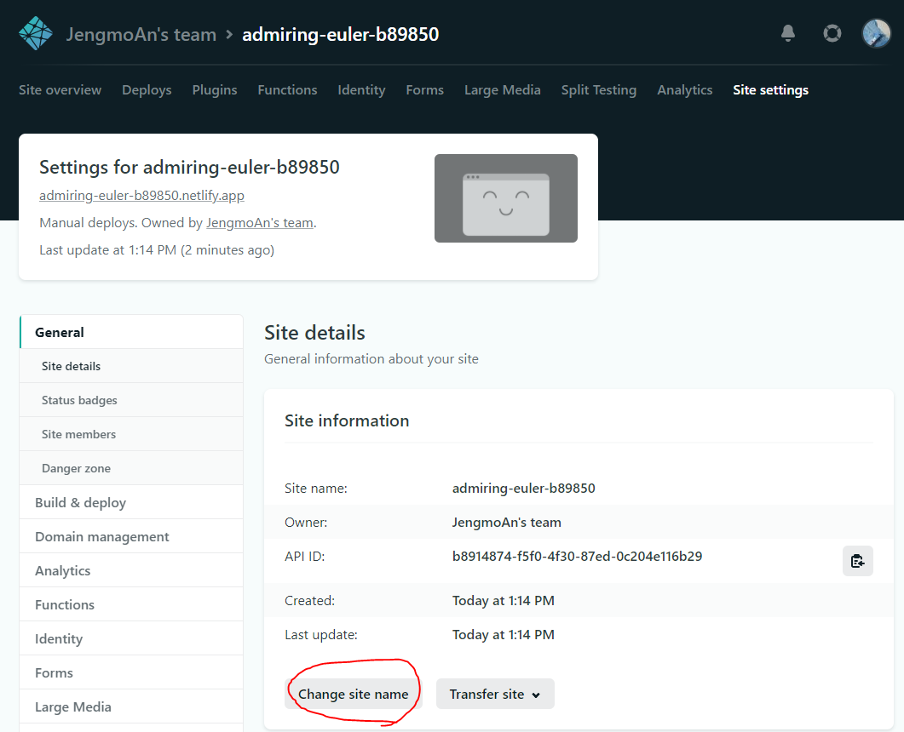
Task: Expand Build & deploy settings
Action: point(131,502)
